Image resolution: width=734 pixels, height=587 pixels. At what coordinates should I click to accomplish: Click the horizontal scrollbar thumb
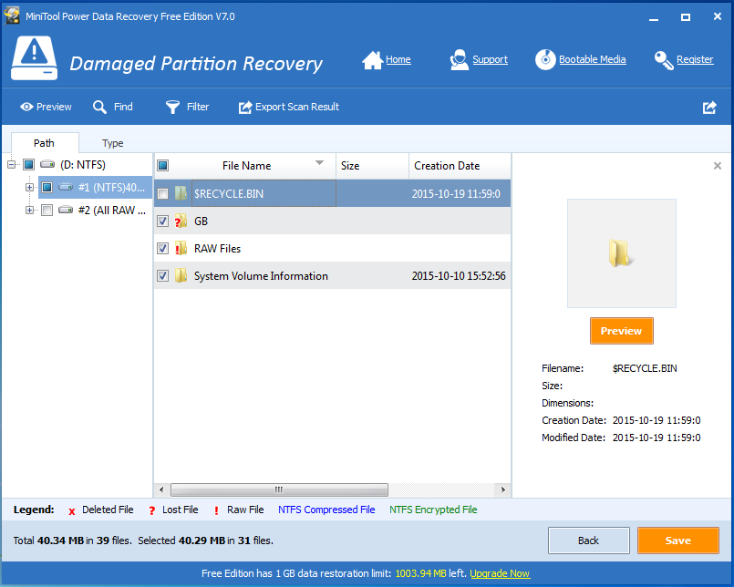click(x=279, y=489)
